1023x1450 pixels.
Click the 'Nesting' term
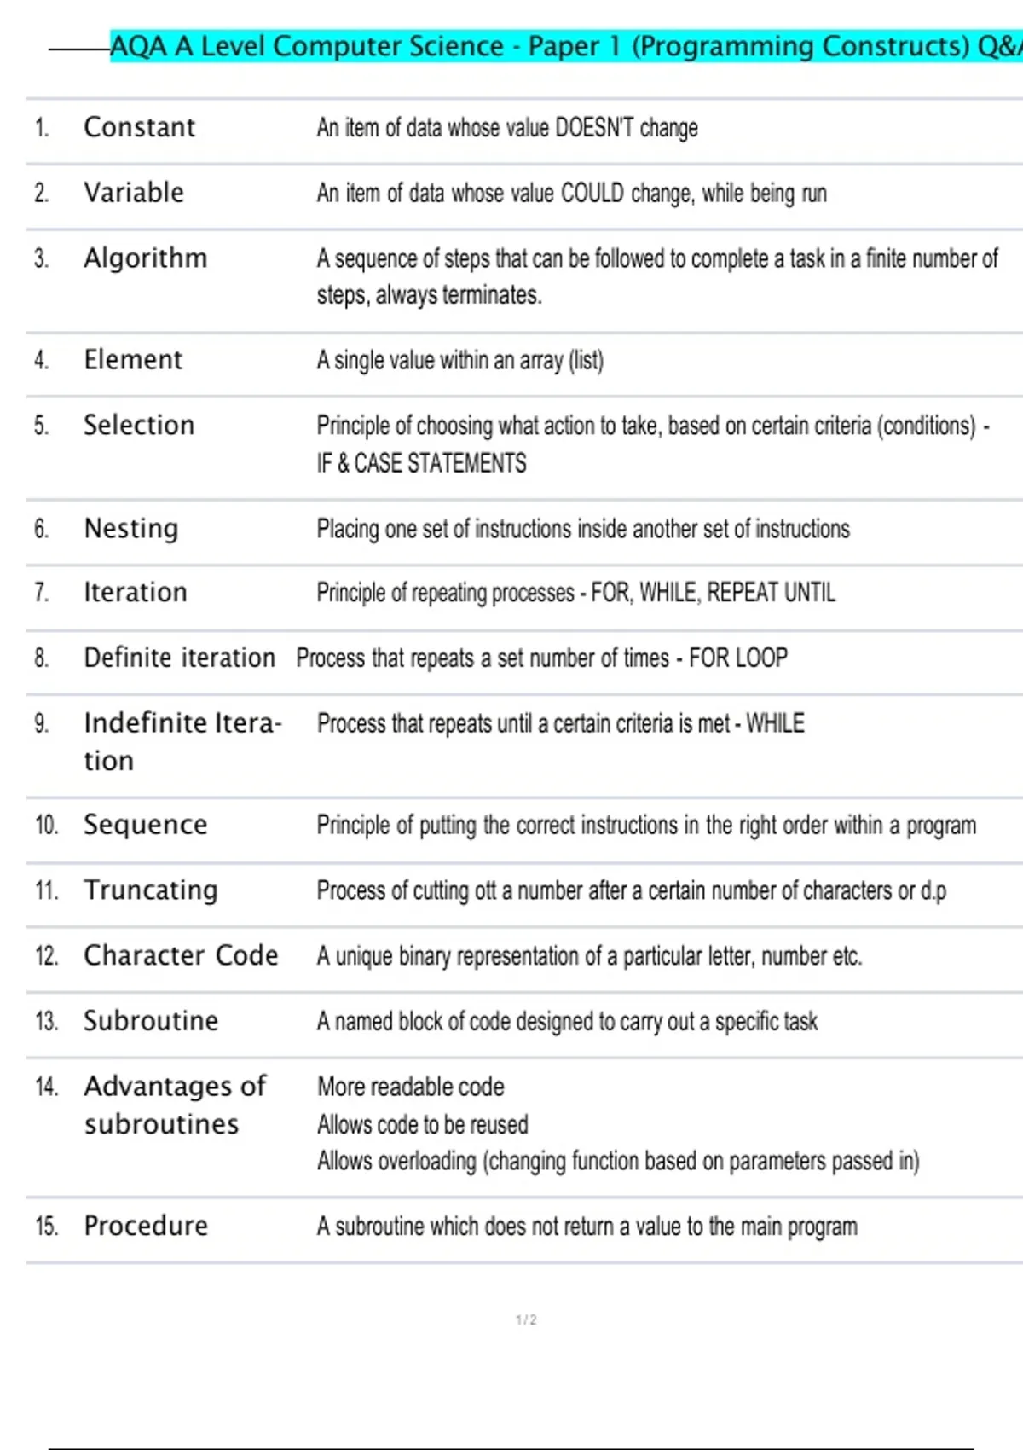click(x=131, y=529)
